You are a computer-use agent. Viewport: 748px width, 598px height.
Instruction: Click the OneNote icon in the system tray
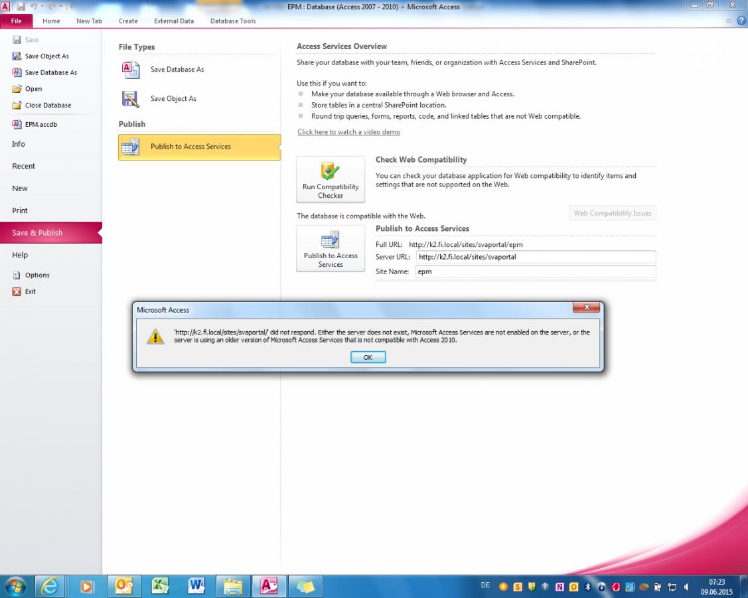(x=560, y=587)
